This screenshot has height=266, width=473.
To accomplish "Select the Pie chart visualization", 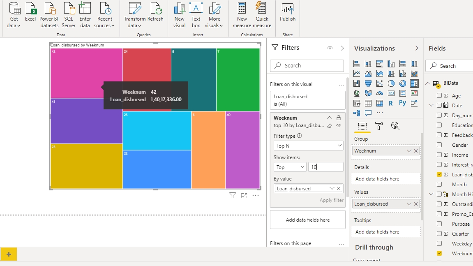I will pyautogui.click(x=391, y=83).
